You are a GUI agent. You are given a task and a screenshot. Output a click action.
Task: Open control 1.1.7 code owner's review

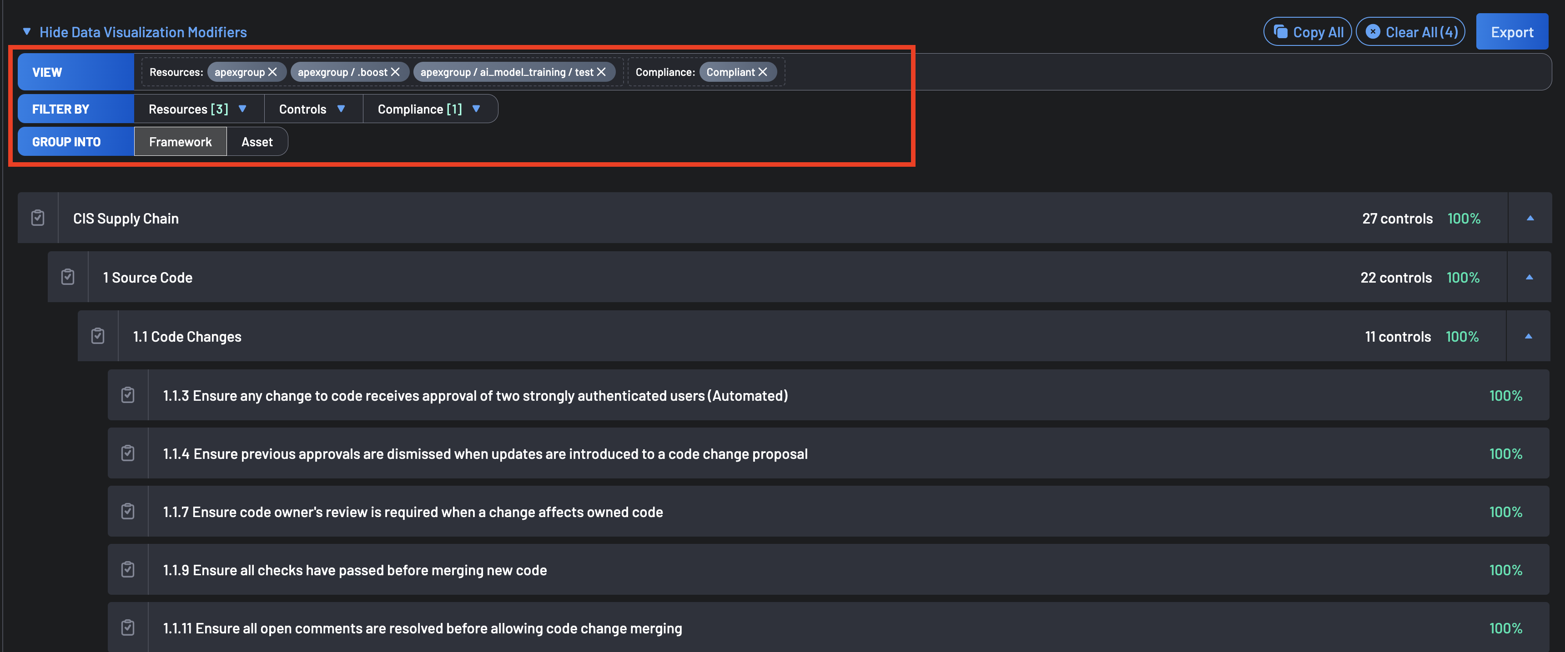click(829, 512)
